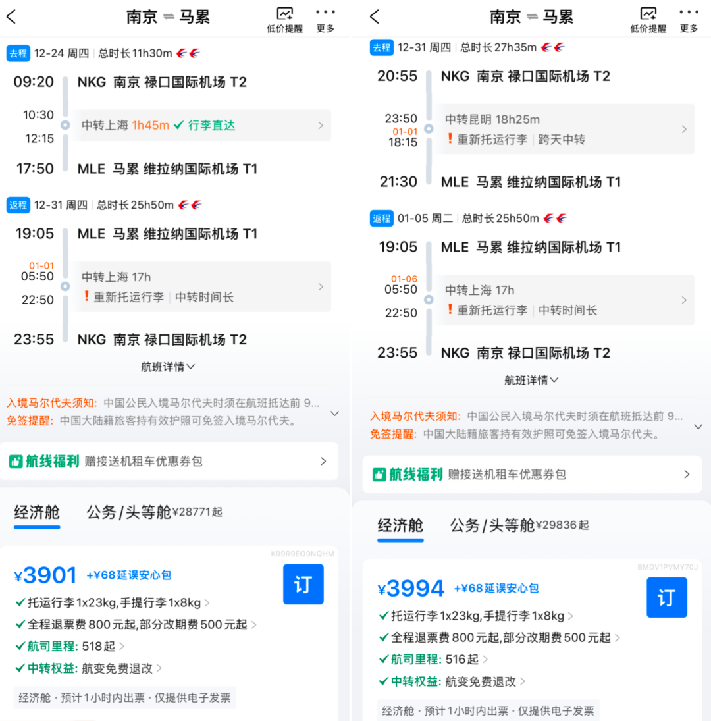
Task: Open 航司里程 518起 details
Action: pos(70,647)
